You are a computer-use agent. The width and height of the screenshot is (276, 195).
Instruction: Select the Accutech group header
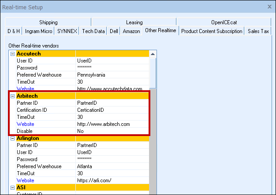(82, 54)
